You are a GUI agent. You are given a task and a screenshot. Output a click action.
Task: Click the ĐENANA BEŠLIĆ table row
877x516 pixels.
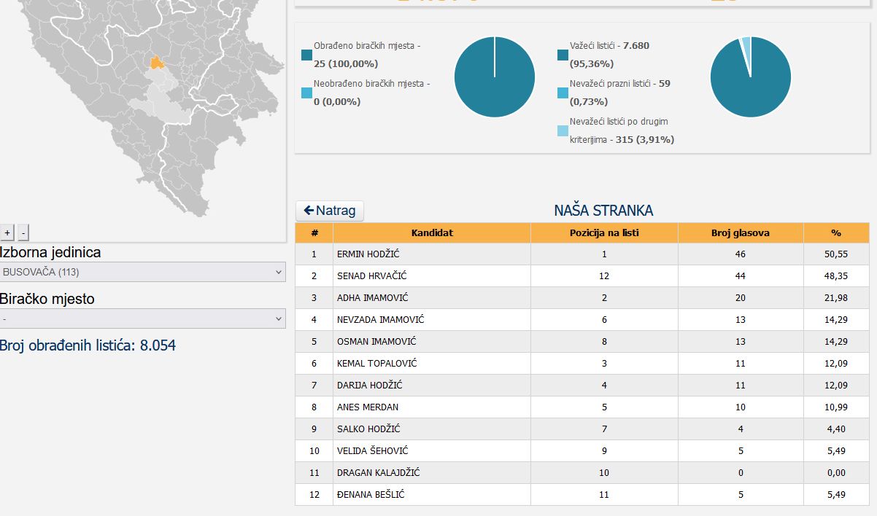[x=582, y=495]
